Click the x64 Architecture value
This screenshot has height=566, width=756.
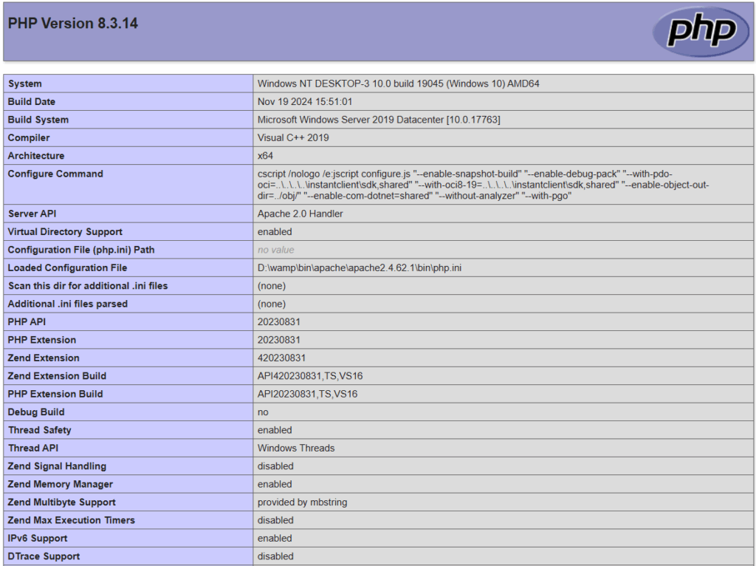click(x=265, y=156)
